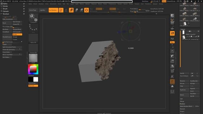Click the GrowMask button
This screenshot has height=114, width=203.
tap(7, 32)
